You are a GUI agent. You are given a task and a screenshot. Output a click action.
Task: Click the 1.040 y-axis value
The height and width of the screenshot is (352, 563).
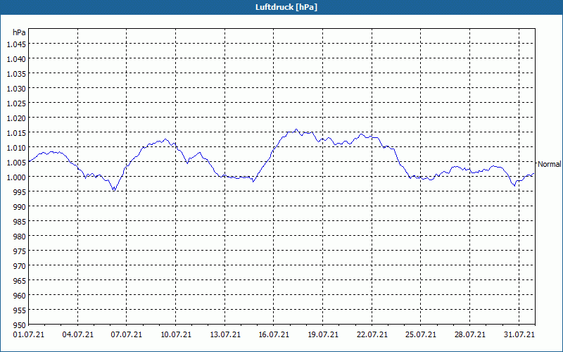click(x=16, y=59)
